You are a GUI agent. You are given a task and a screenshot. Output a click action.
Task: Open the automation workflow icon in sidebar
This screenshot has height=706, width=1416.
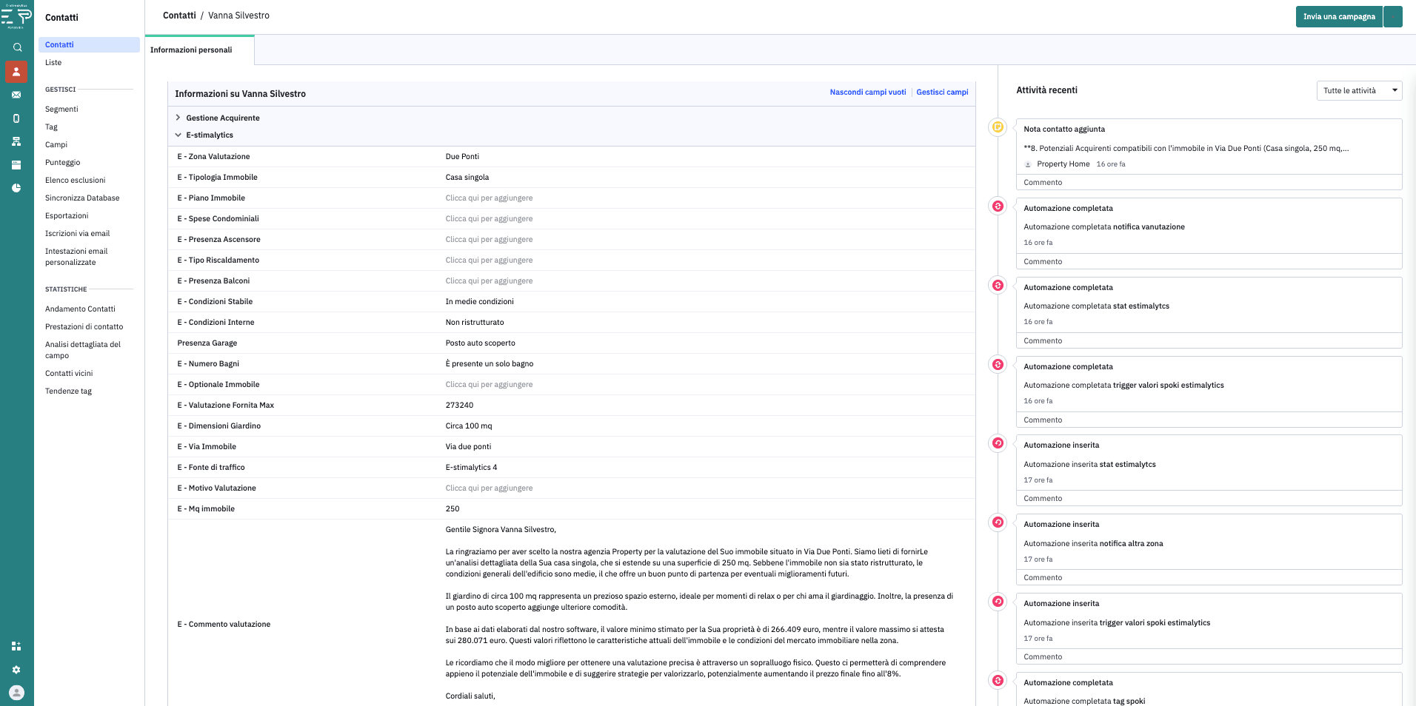point(16,141)
